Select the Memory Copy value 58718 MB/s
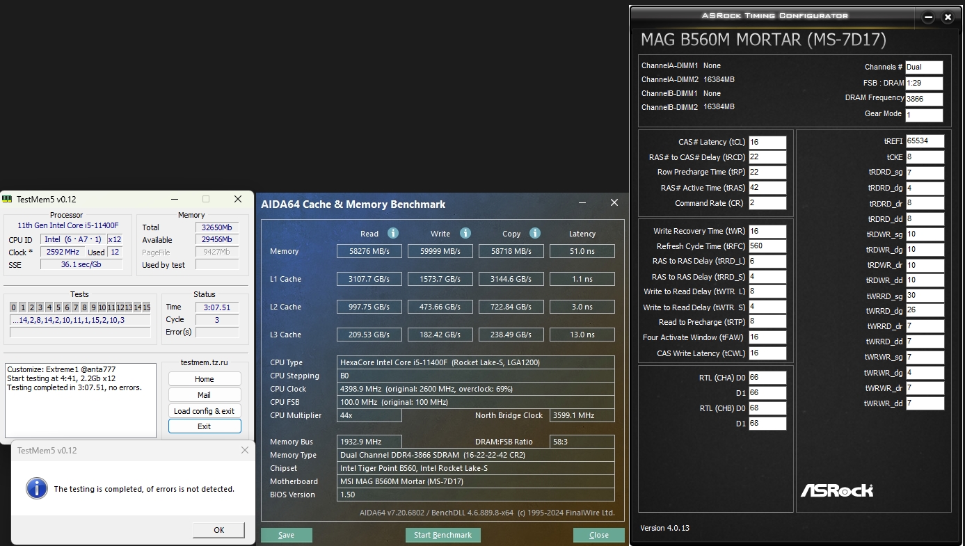 tap(511, 251)
